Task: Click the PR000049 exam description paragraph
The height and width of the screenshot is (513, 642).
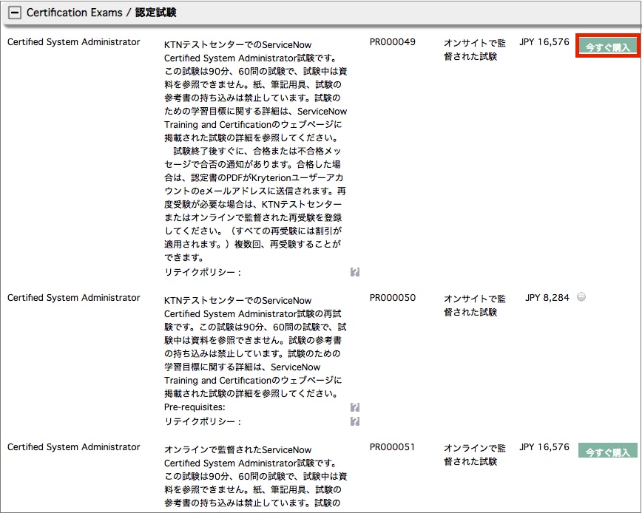Action: (255, 151)
